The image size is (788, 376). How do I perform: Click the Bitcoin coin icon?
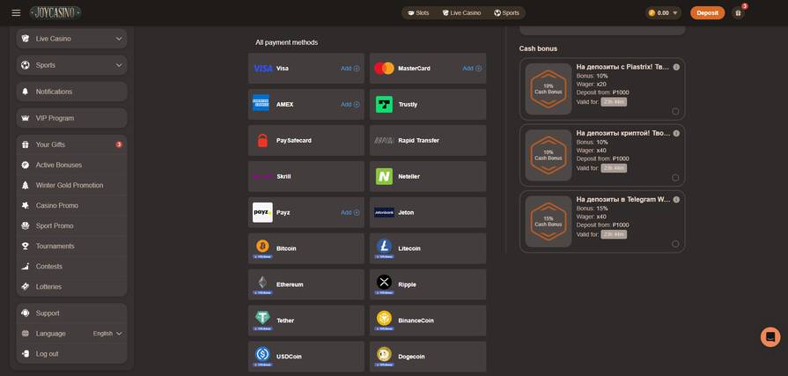[262, 247]
